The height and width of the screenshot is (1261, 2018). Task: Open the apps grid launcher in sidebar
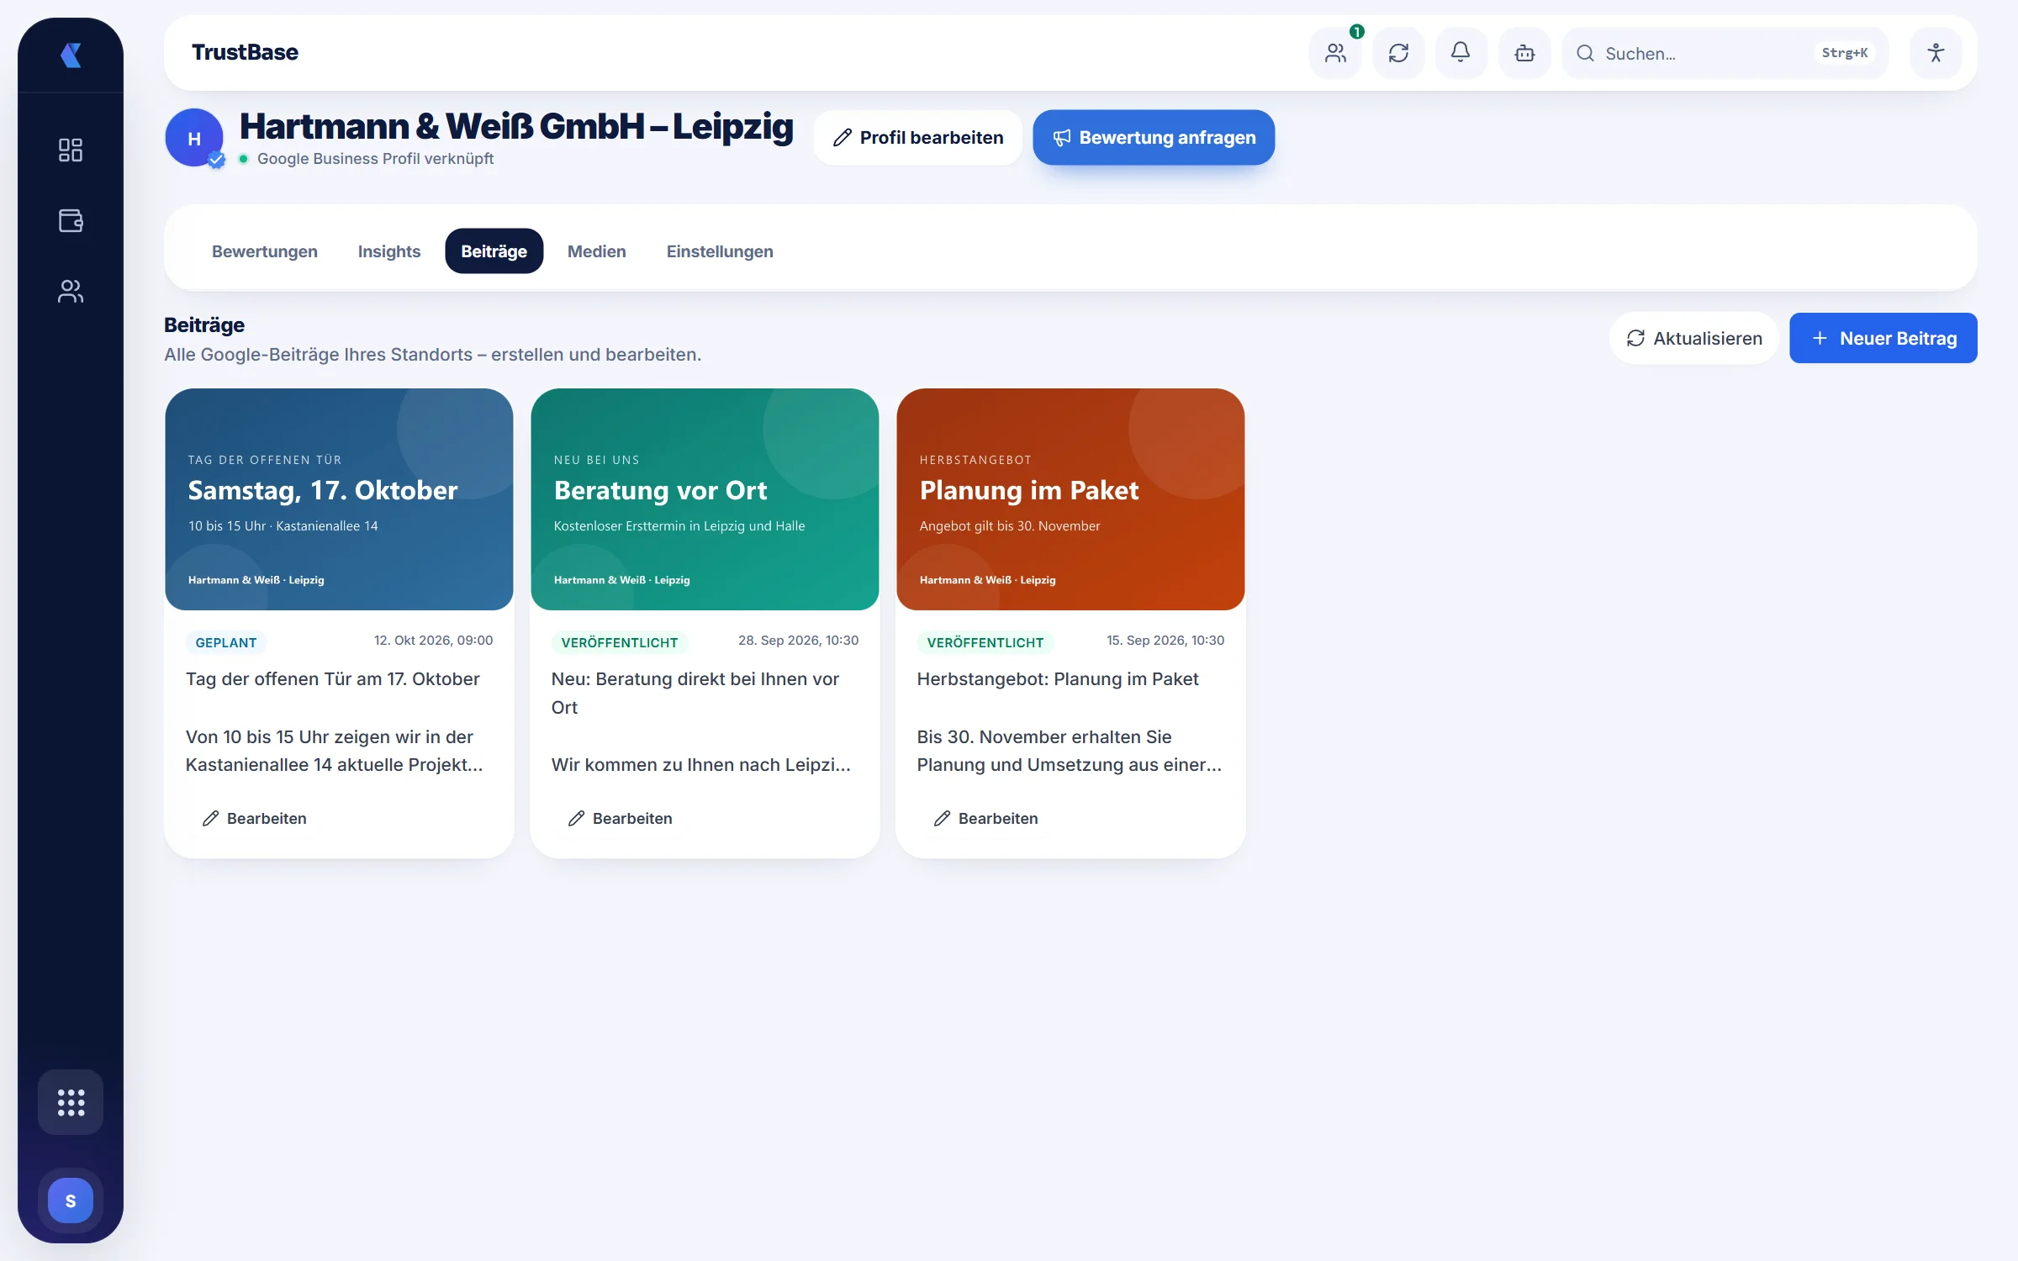[71, 1102]
